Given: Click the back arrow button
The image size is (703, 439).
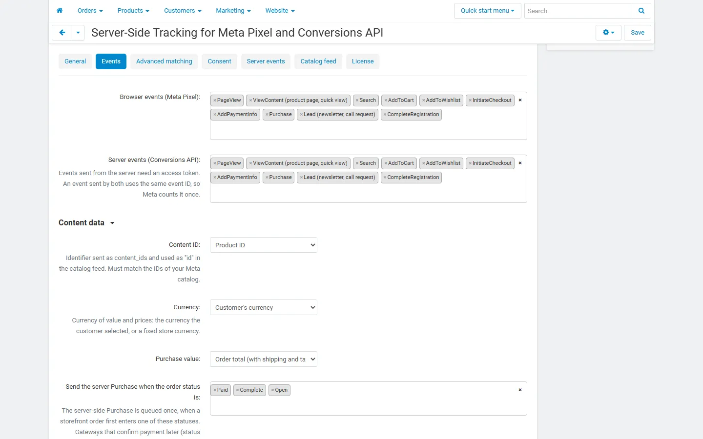Looking at the screenshot, I should pyautogui.click(x=62, y=33).
